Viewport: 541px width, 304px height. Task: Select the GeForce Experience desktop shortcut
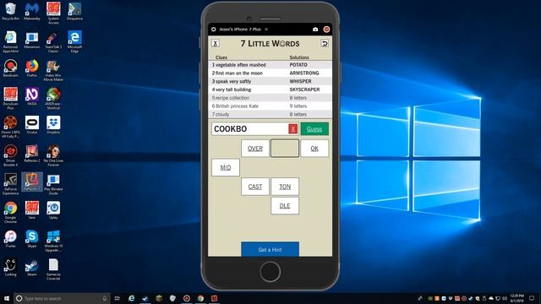(x=10, y=184)
